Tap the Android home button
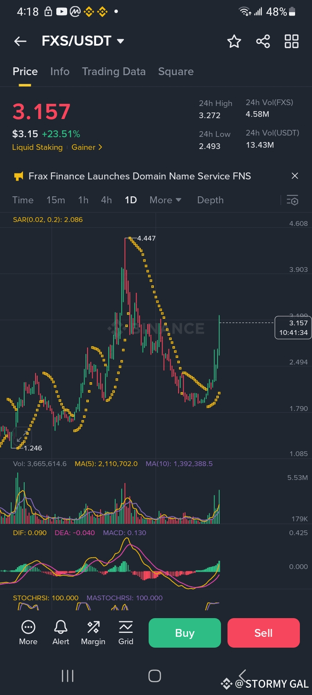 click(155, 676)
